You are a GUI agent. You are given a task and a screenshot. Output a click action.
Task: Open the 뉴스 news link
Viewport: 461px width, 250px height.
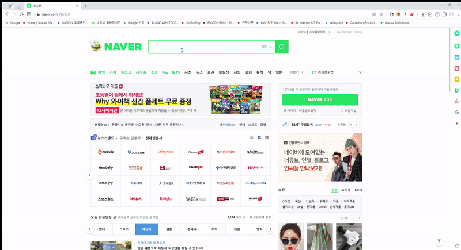[199, 72]
